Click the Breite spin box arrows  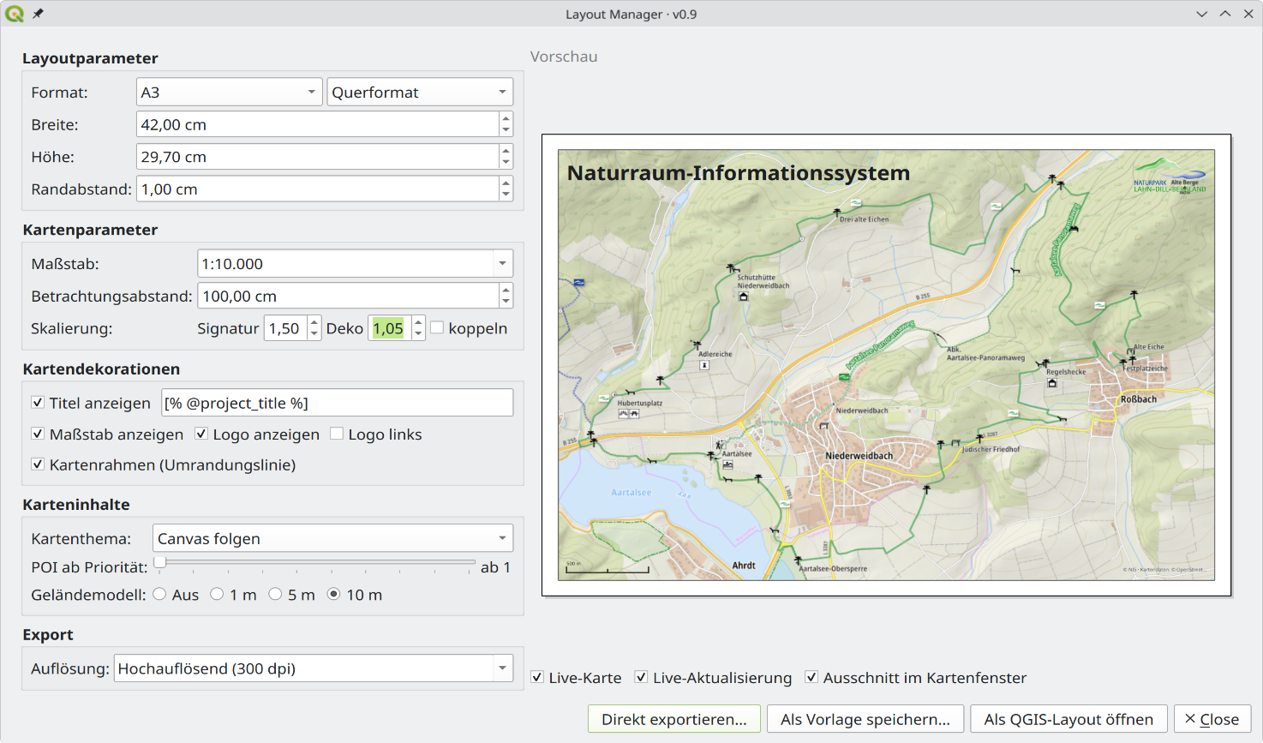click(506, 124)
